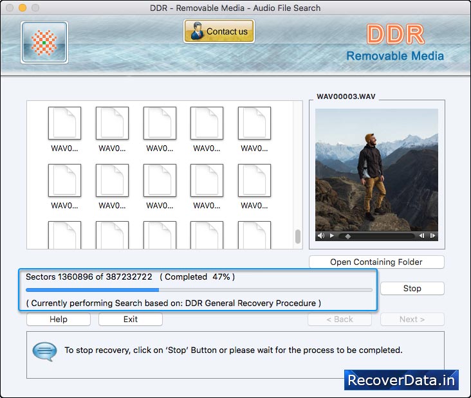Exit the application

(x=131, y=320)
